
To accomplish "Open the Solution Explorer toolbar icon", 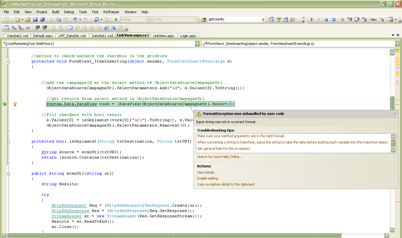I will pos(271,19).
